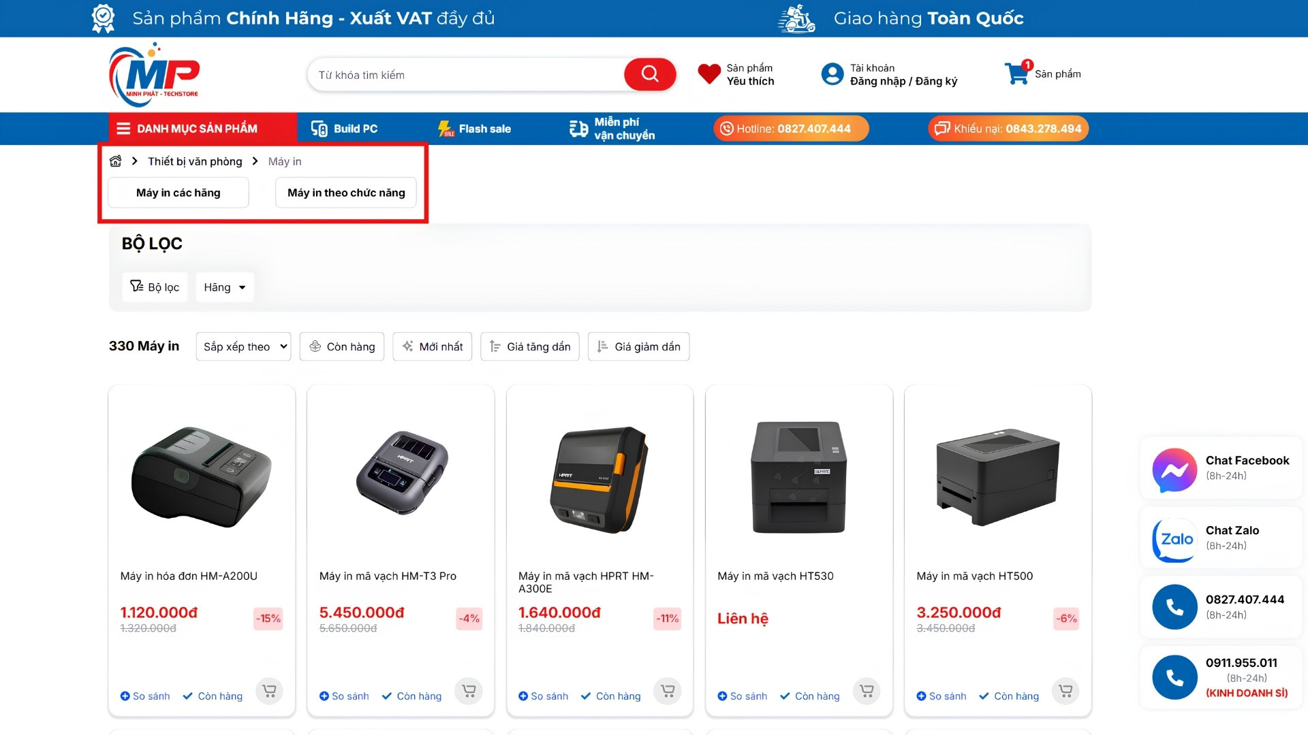Click the Zalo chat icon
The image size is (1308, 735).
click(x=1174, y=540)
